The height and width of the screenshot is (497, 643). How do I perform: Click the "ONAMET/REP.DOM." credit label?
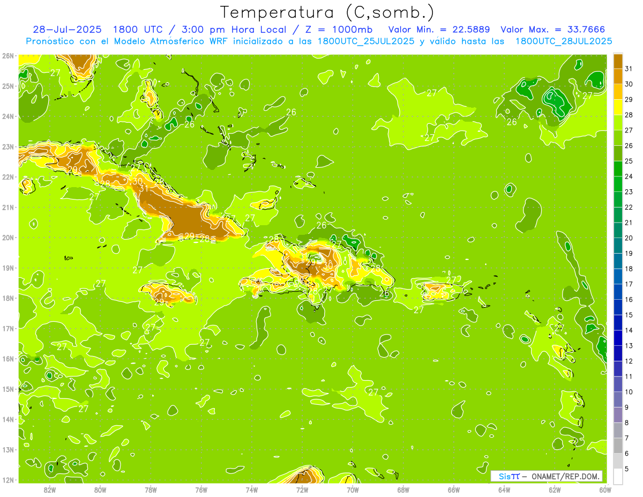pyautogui.click(x=566, y=476)
